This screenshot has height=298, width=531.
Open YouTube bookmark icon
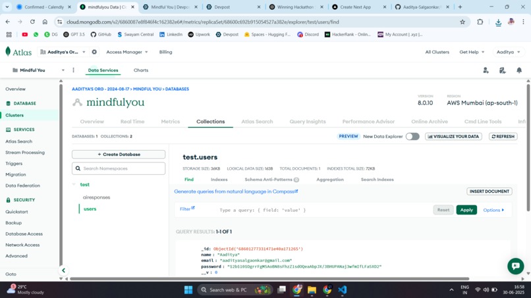point(25,34)
